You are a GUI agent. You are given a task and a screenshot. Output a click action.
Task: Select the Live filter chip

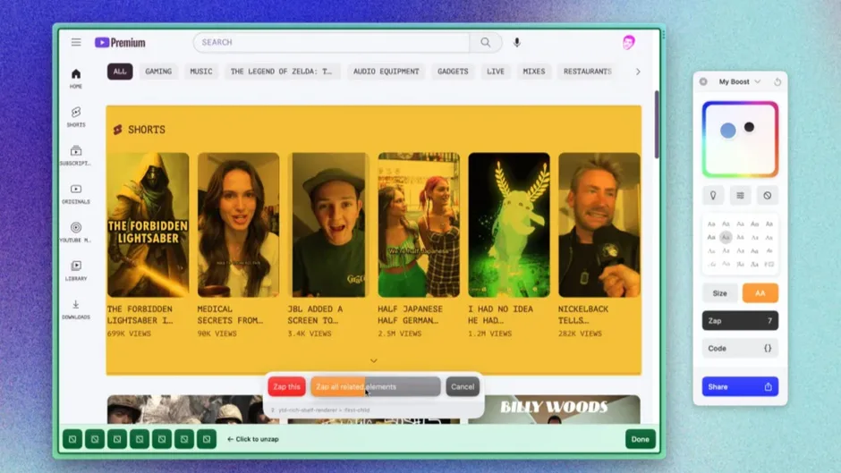pos(496,72)
